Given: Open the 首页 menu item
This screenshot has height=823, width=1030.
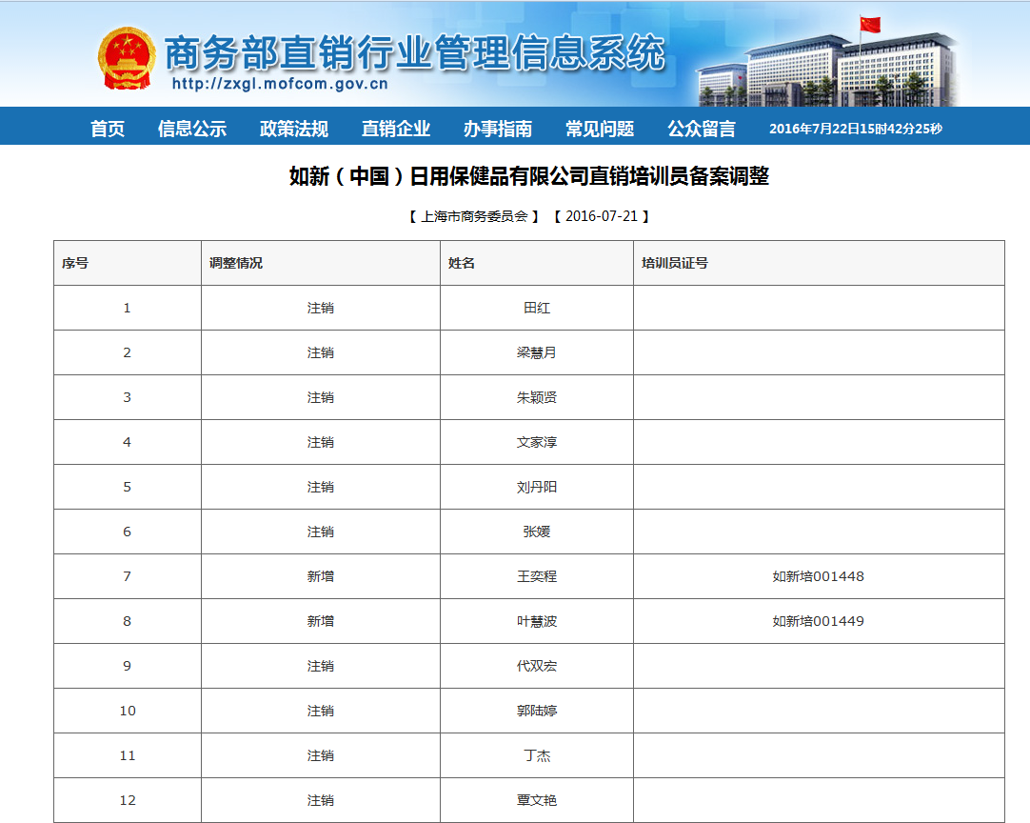Looking at the screenshot, I should [108, 129].
